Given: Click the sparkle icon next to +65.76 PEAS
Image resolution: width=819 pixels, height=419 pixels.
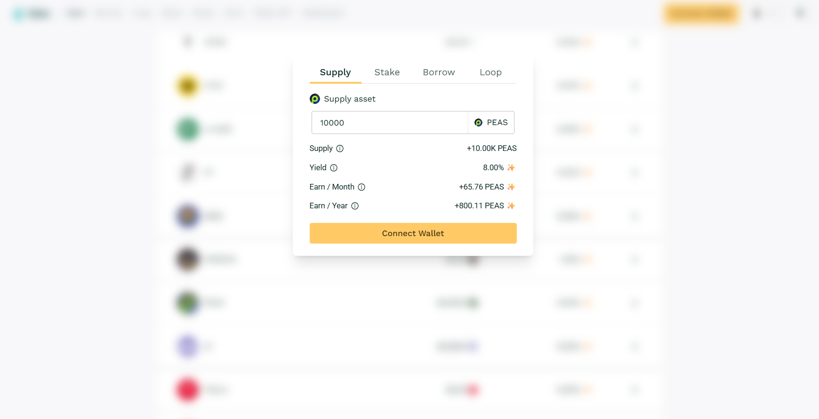Looking at the screenshot, I should [x=511, y=187].
